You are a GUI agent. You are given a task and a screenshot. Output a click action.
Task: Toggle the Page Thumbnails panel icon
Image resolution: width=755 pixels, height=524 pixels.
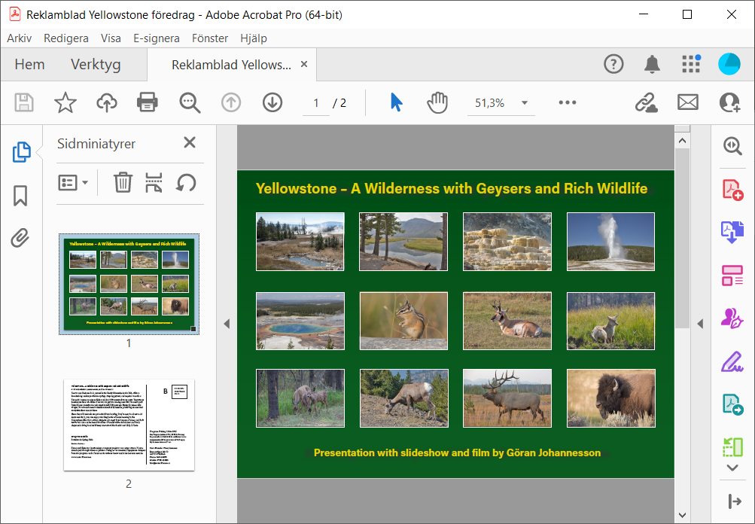coord(21,152)
